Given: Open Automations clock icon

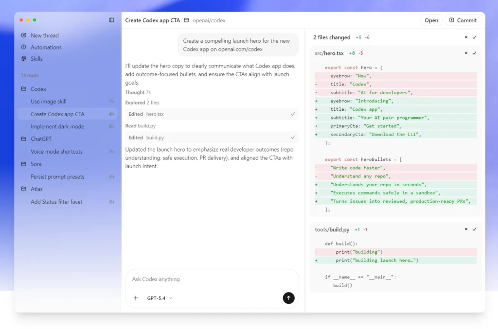Looking at the screenshot, I should pos(23,47).
